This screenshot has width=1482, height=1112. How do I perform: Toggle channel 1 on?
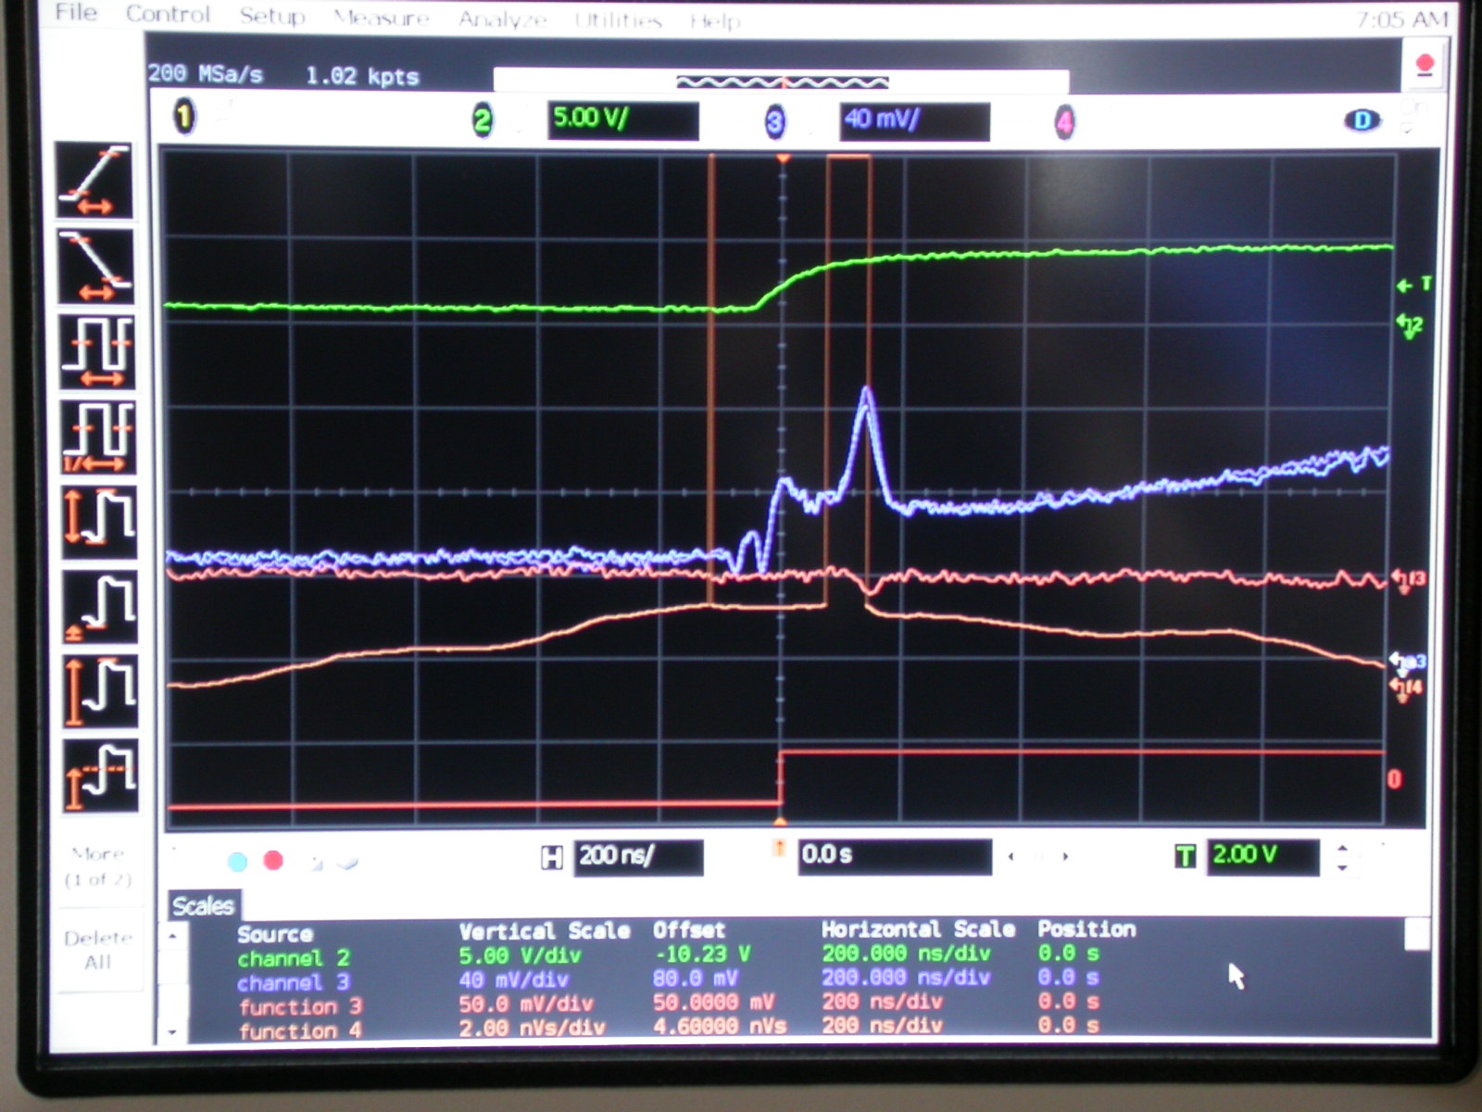tap(184, 118)
